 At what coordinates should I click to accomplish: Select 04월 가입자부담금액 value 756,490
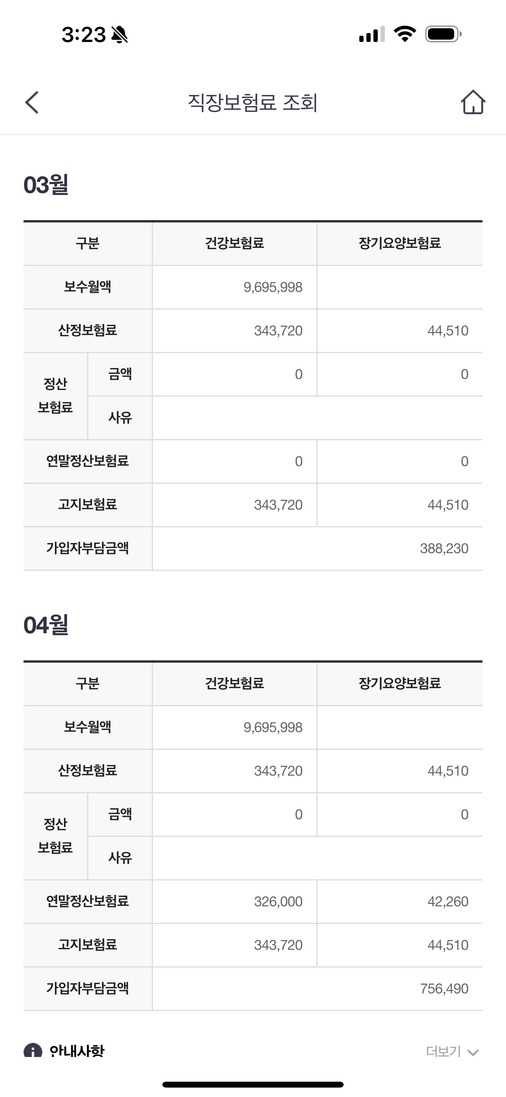click(444, 988)
